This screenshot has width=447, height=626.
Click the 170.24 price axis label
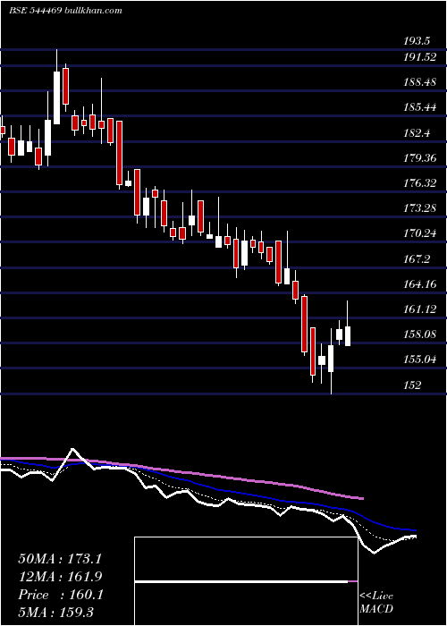(419, 233)
